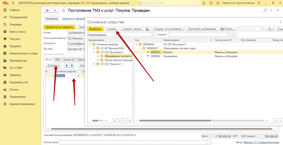
Task: Expand ОС (ТД "Лакомка") folder
Action: 94,64
